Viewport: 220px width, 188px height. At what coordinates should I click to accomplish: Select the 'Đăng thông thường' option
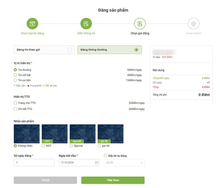[x=110, y=50]
